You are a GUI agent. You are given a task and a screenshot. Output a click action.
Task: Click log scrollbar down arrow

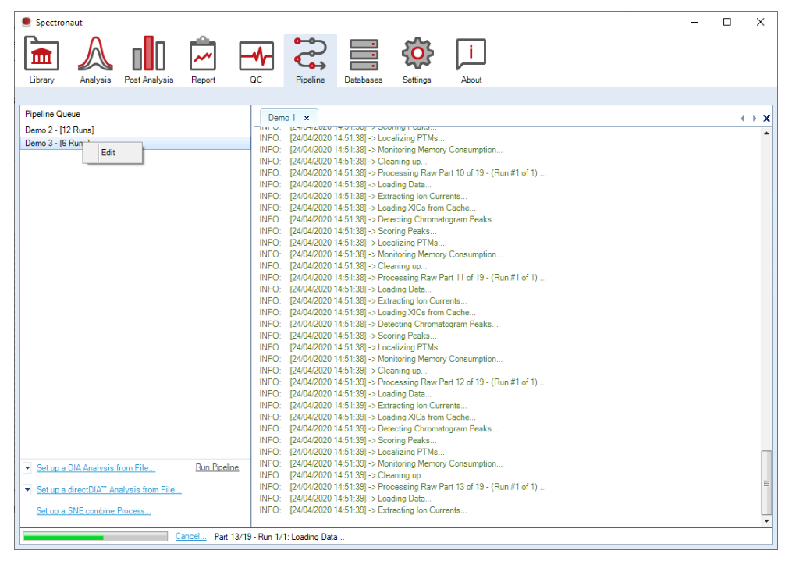pos(767,521)
